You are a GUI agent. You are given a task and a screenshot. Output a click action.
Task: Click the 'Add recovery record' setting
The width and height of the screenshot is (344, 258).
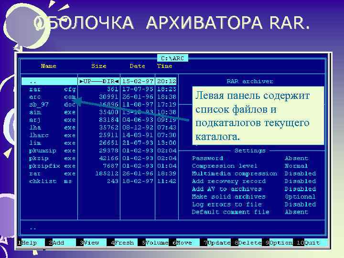[229, 181]
